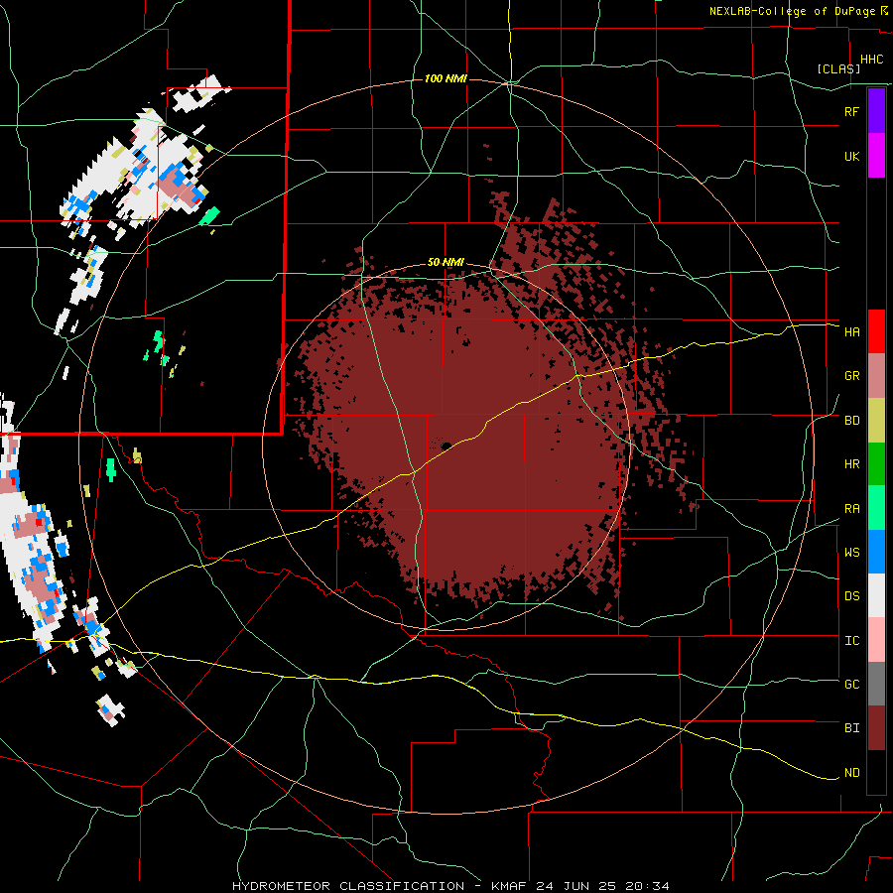Click the 'DS' legend label

851,596
